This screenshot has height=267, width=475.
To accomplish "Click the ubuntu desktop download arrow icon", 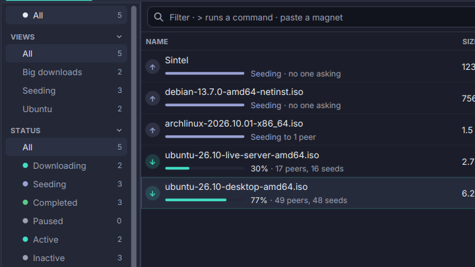I will [152, 193].
